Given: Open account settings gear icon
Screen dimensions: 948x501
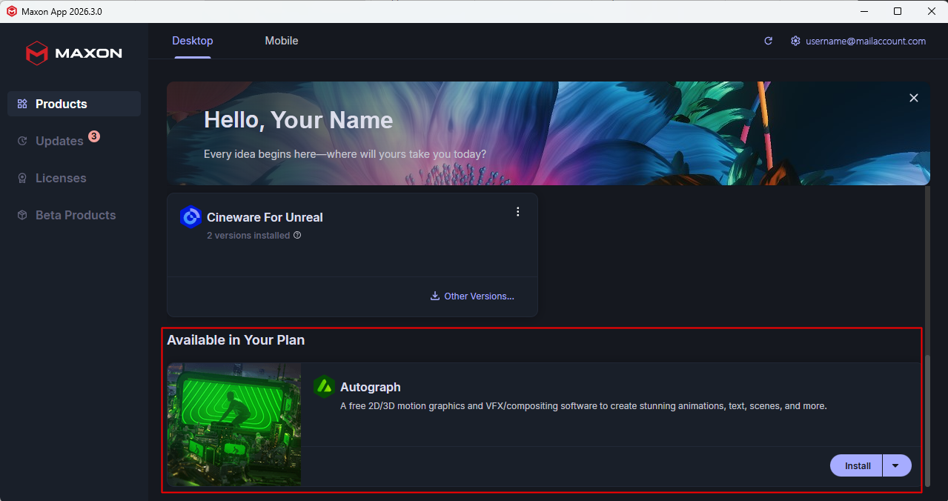Looking at the screenshot, I should tap(795, 41).
